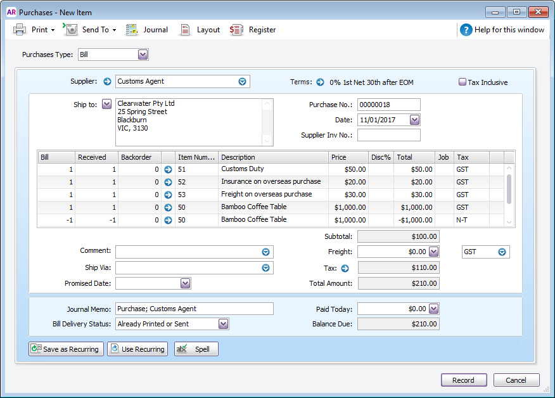
Task: Open the Send To menu arrow
Action: click(114, 30)
